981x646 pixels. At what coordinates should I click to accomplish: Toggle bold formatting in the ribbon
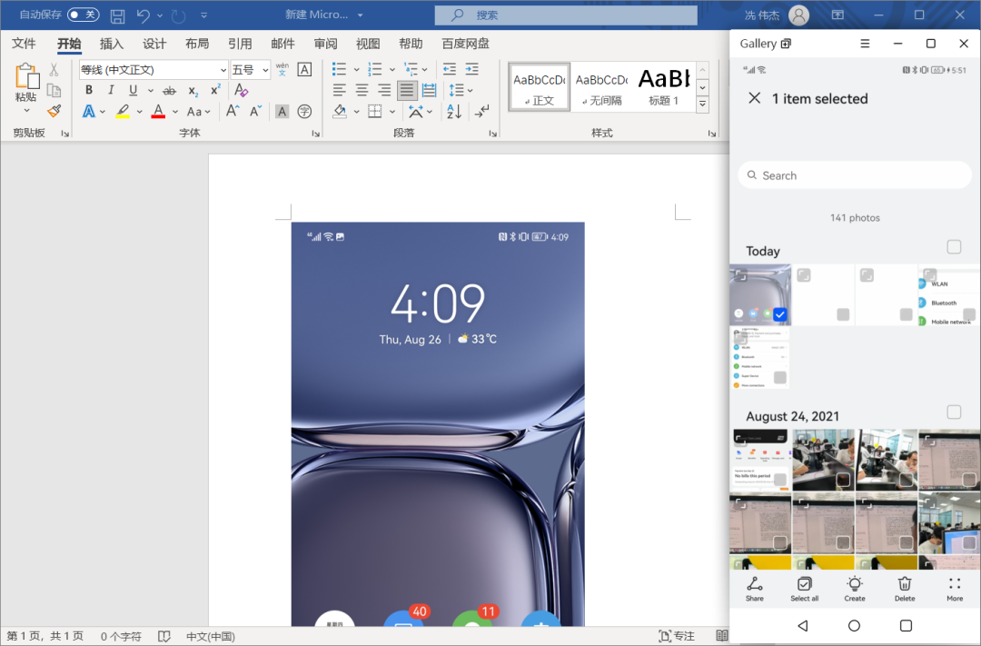[x=89, y=90]
